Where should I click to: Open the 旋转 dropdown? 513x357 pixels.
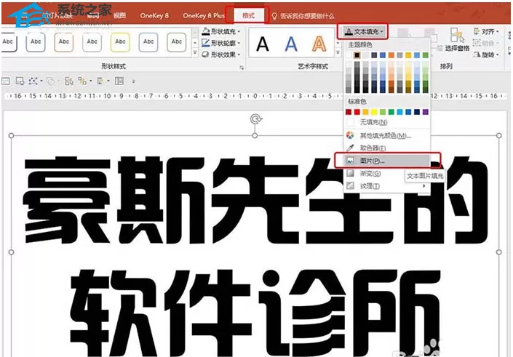pyautogui.click(x=486, y=55)
